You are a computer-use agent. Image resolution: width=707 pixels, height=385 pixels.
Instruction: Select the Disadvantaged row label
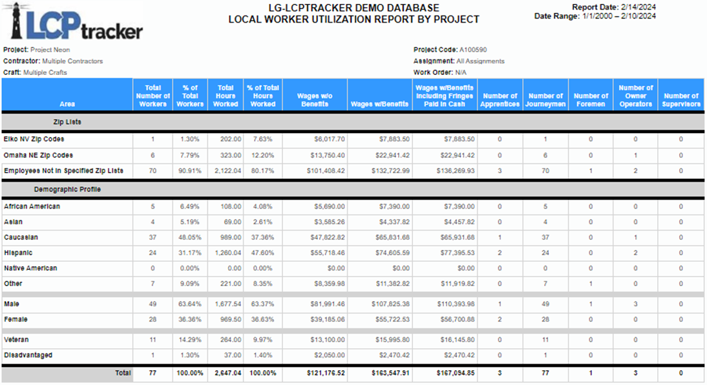pyautogui.click(x=28, y=355)
